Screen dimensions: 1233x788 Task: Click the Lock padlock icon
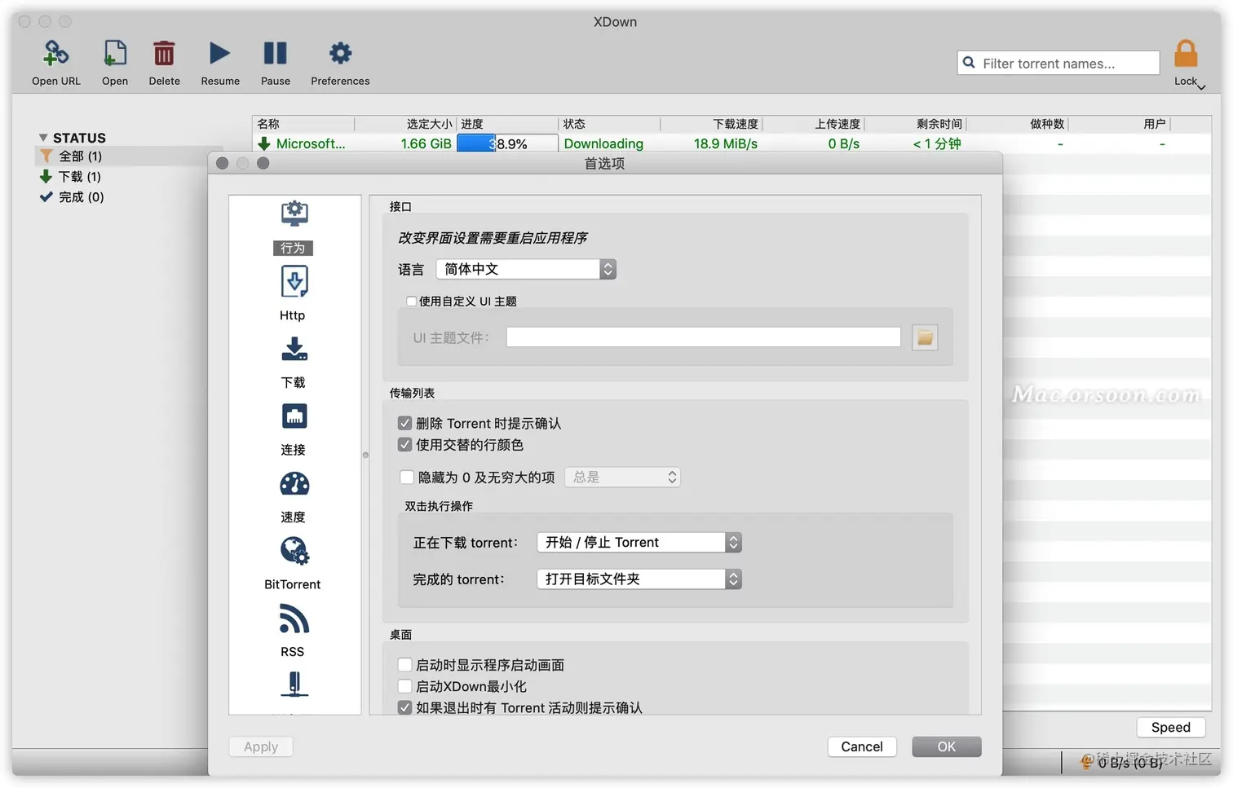coord(1186,55)
